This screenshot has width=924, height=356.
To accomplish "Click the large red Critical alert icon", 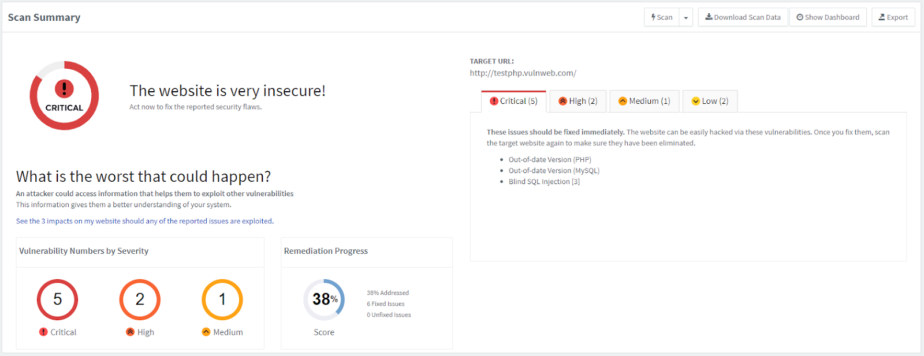I will pyautogui.click(x=64, y=89).
